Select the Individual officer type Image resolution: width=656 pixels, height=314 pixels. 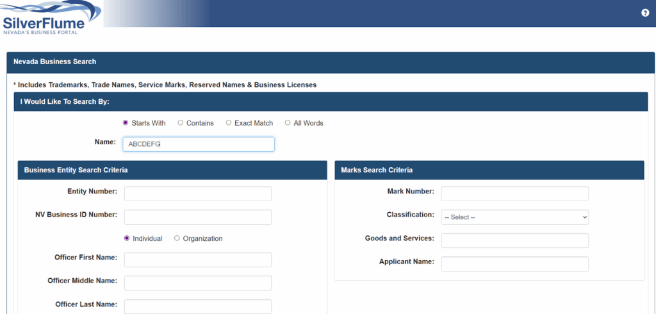click(x=127, y=238)
